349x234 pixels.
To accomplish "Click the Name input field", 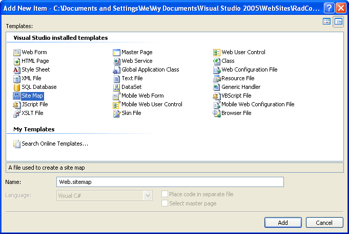I will point(170,182).
